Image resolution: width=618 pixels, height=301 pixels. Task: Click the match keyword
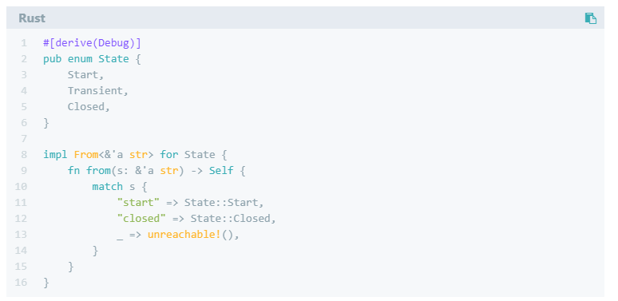(107, 186)
